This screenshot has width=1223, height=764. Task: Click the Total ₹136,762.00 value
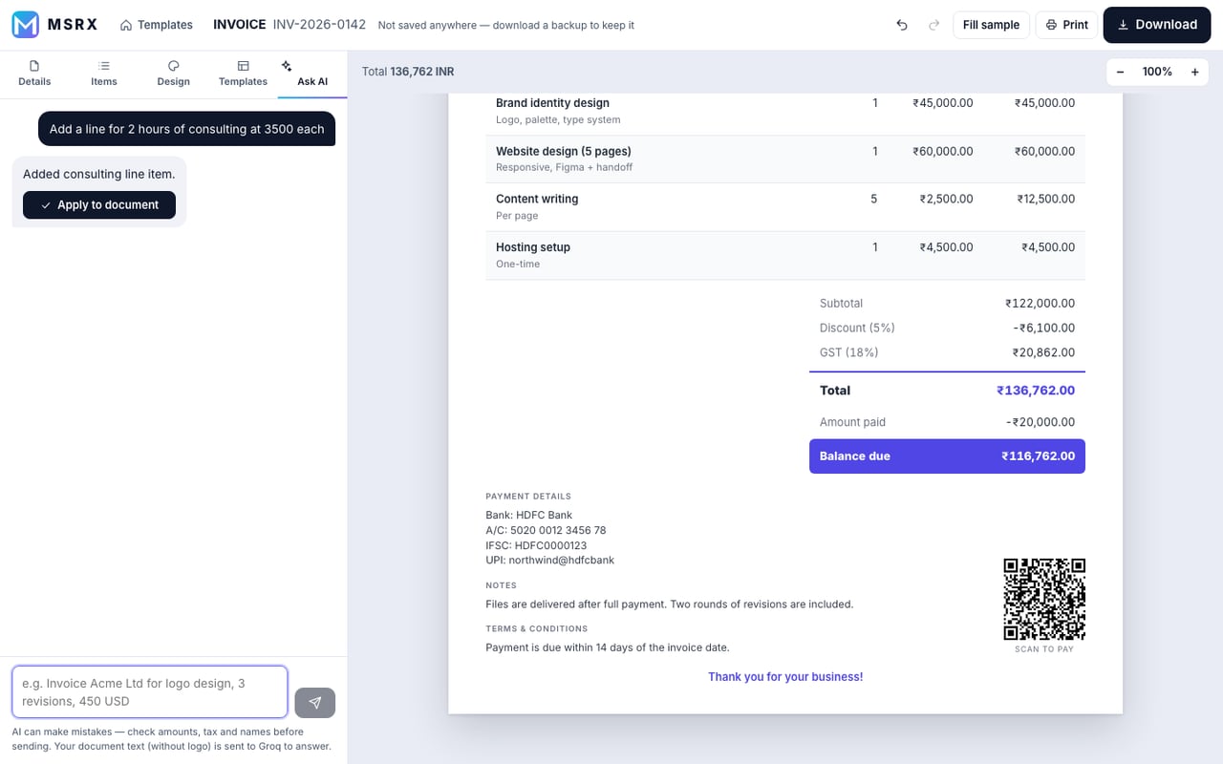(x=1036, y=391)
